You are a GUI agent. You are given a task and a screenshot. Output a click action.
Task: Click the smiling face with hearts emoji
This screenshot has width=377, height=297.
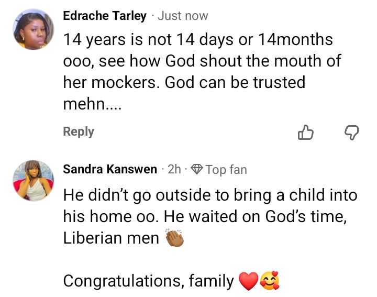270,282
